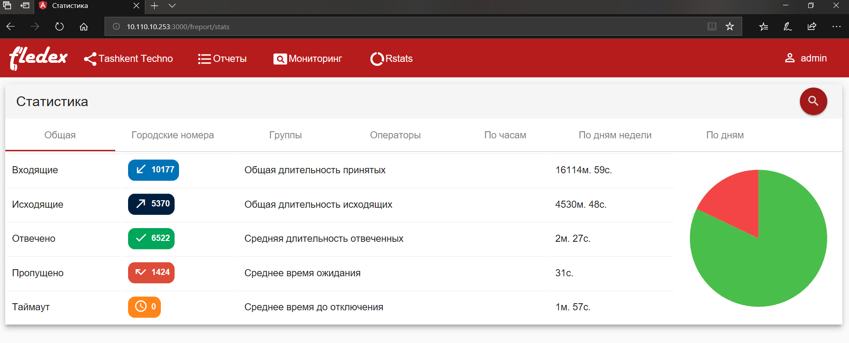849x343 pixels.
Task: Click the incoming calls 10177 badge
Action: point(153,170)
